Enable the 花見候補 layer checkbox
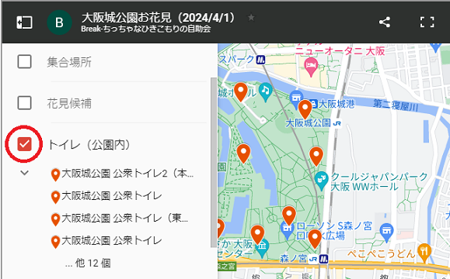This screenshot has width=450, height=279. coord(24,103)
